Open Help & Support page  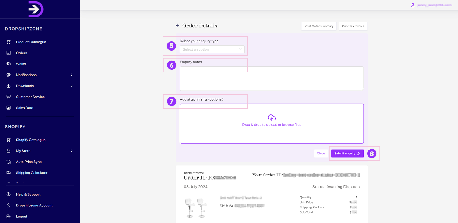[28, 194]
